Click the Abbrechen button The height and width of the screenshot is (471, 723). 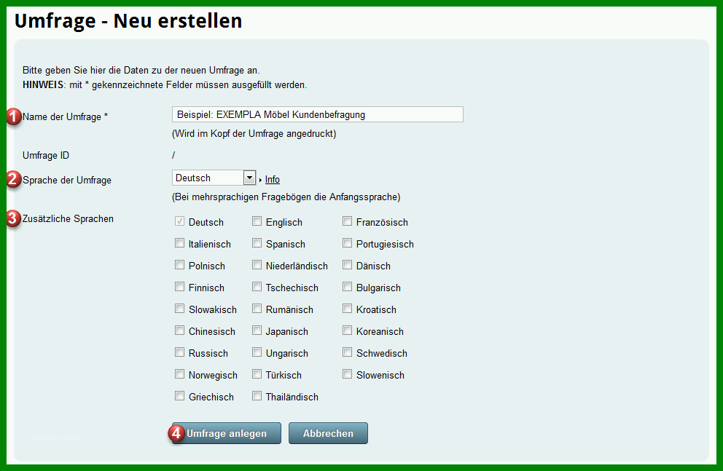328,433
